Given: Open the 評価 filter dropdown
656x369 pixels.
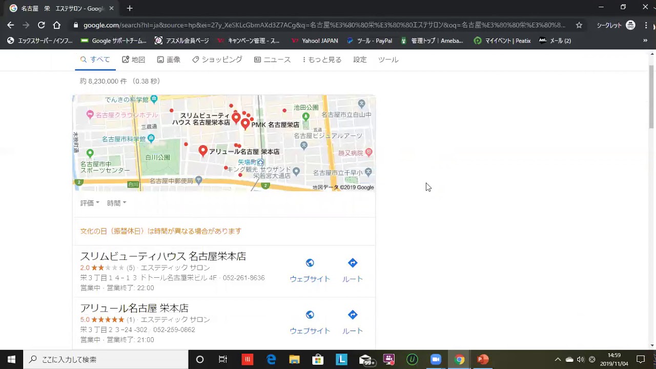Looking at the screenshot, I should coord(90,203).
